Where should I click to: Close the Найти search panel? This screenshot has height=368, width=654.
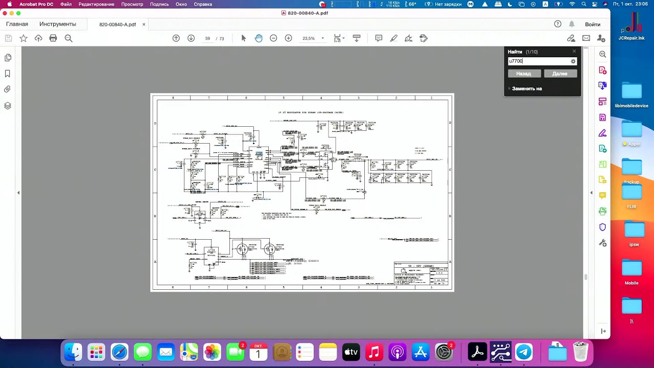[574, 51]
